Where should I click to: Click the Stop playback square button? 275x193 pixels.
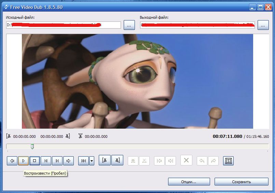pos(35,161)
